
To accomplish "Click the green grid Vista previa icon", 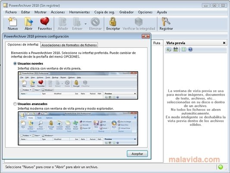I will pyautogui.click(x=183, y=49).
